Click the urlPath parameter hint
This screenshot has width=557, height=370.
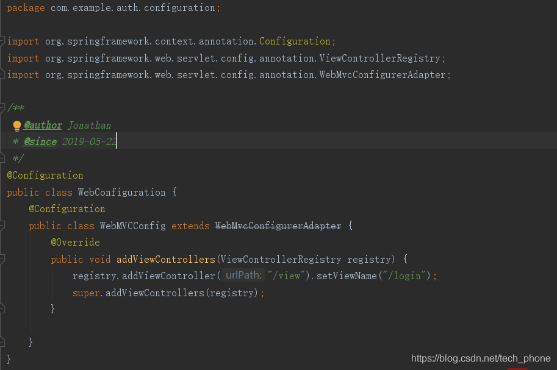243,275
